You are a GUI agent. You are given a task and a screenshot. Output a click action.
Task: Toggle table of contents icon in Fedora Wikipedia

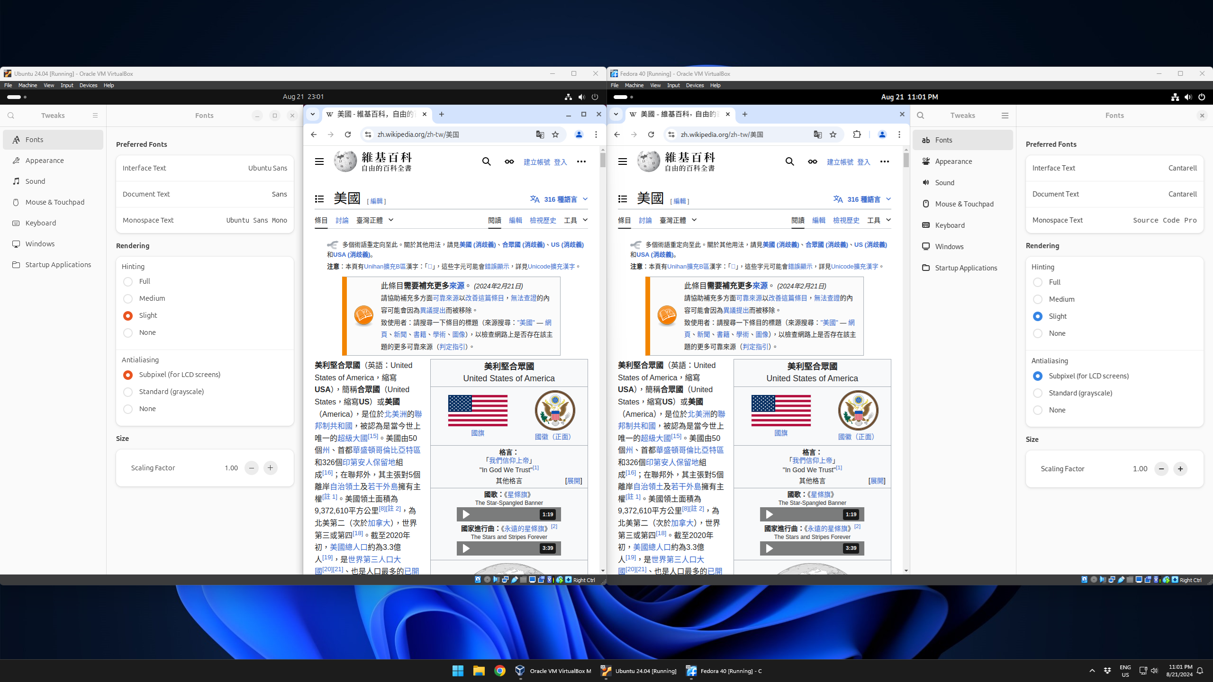[x=623, y=199]
